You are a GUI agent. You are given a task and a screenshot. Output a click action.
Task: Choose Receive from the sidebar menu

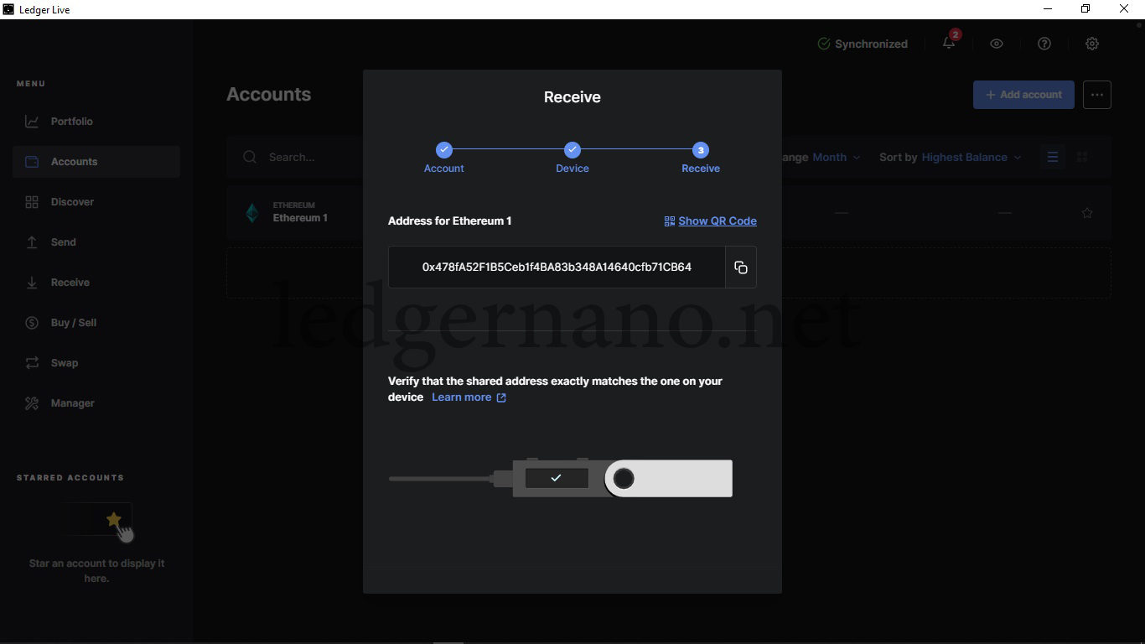pos(96,283)
